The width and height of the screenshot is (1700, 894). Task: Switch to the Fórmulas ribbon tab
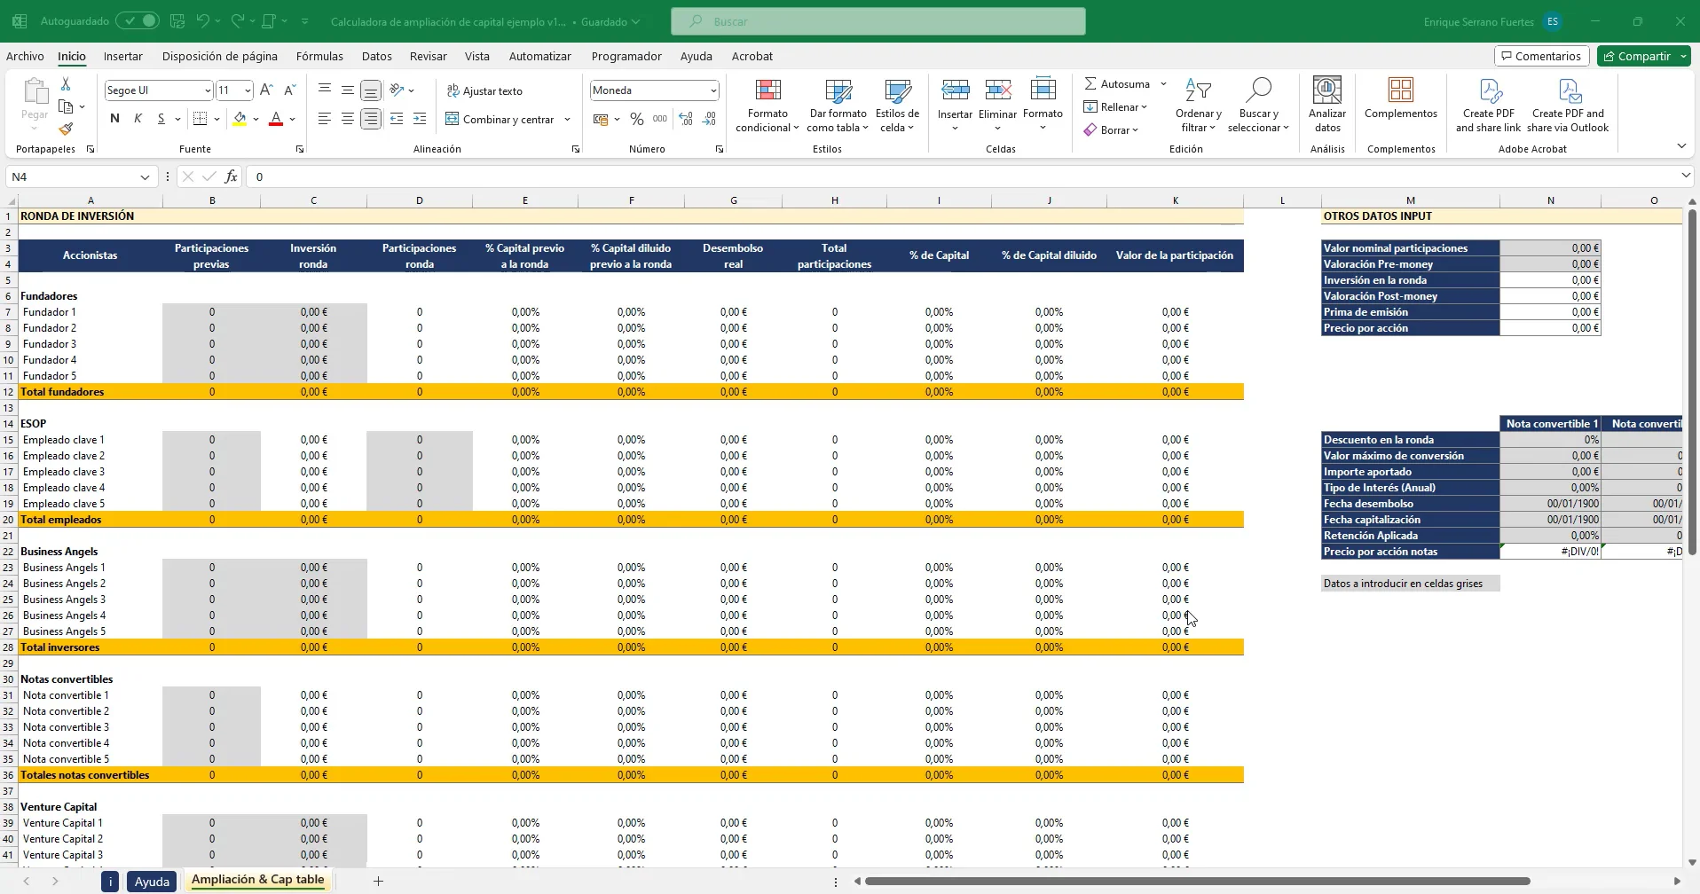coord(319,56)
